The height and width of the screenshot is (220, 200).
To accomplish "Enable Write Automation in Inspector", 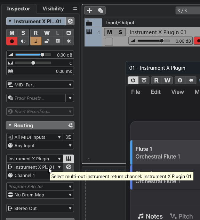I will coord(47,33).
